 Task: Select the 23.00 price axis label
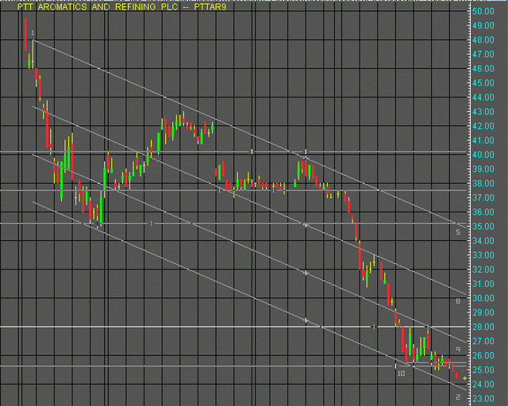click(x=483, y=399)
